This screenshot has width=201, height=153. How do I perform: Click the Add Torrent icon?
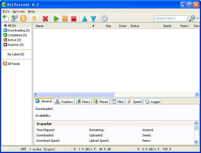click(x=6, y=18)
